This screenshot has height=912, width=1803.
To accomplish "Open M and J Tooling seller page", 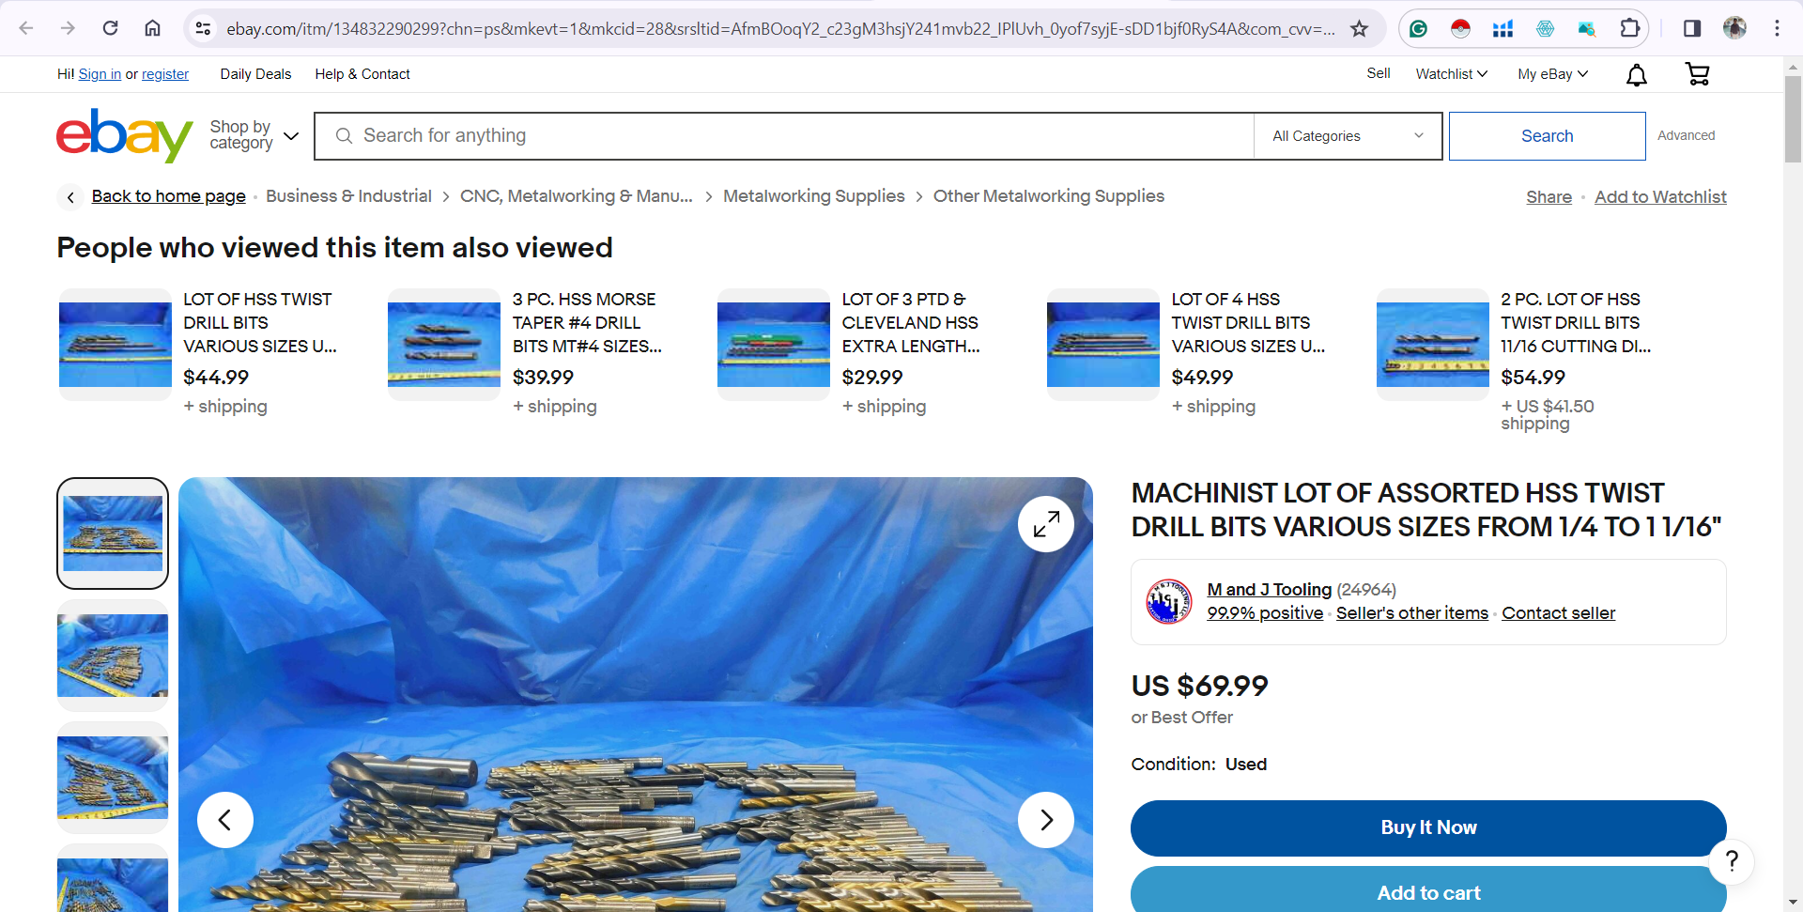I will (x=1269, y=590).
